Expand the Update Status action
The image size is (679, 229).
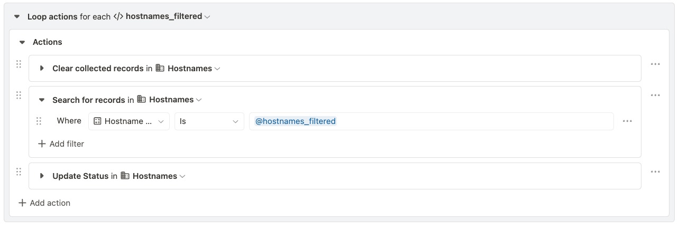click(42, 176)
